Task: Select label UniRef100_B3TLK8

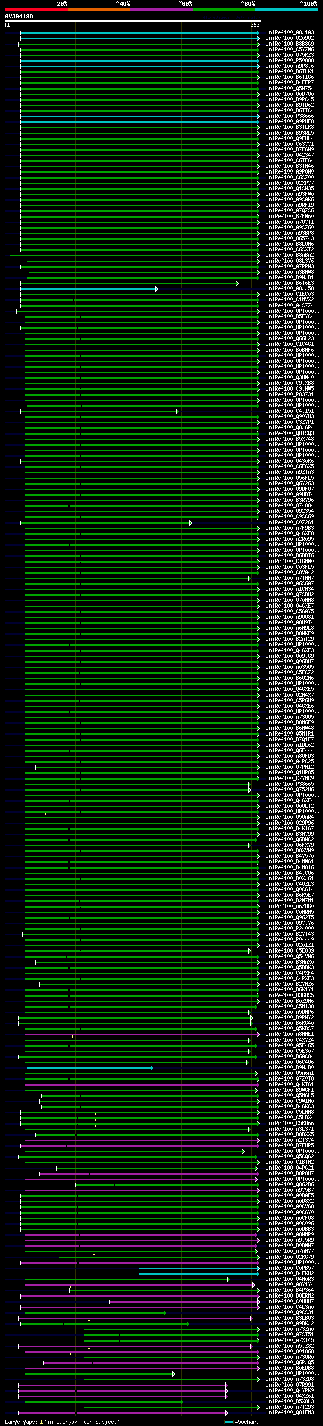Action: pyautogui.click(x=290, y=127)
